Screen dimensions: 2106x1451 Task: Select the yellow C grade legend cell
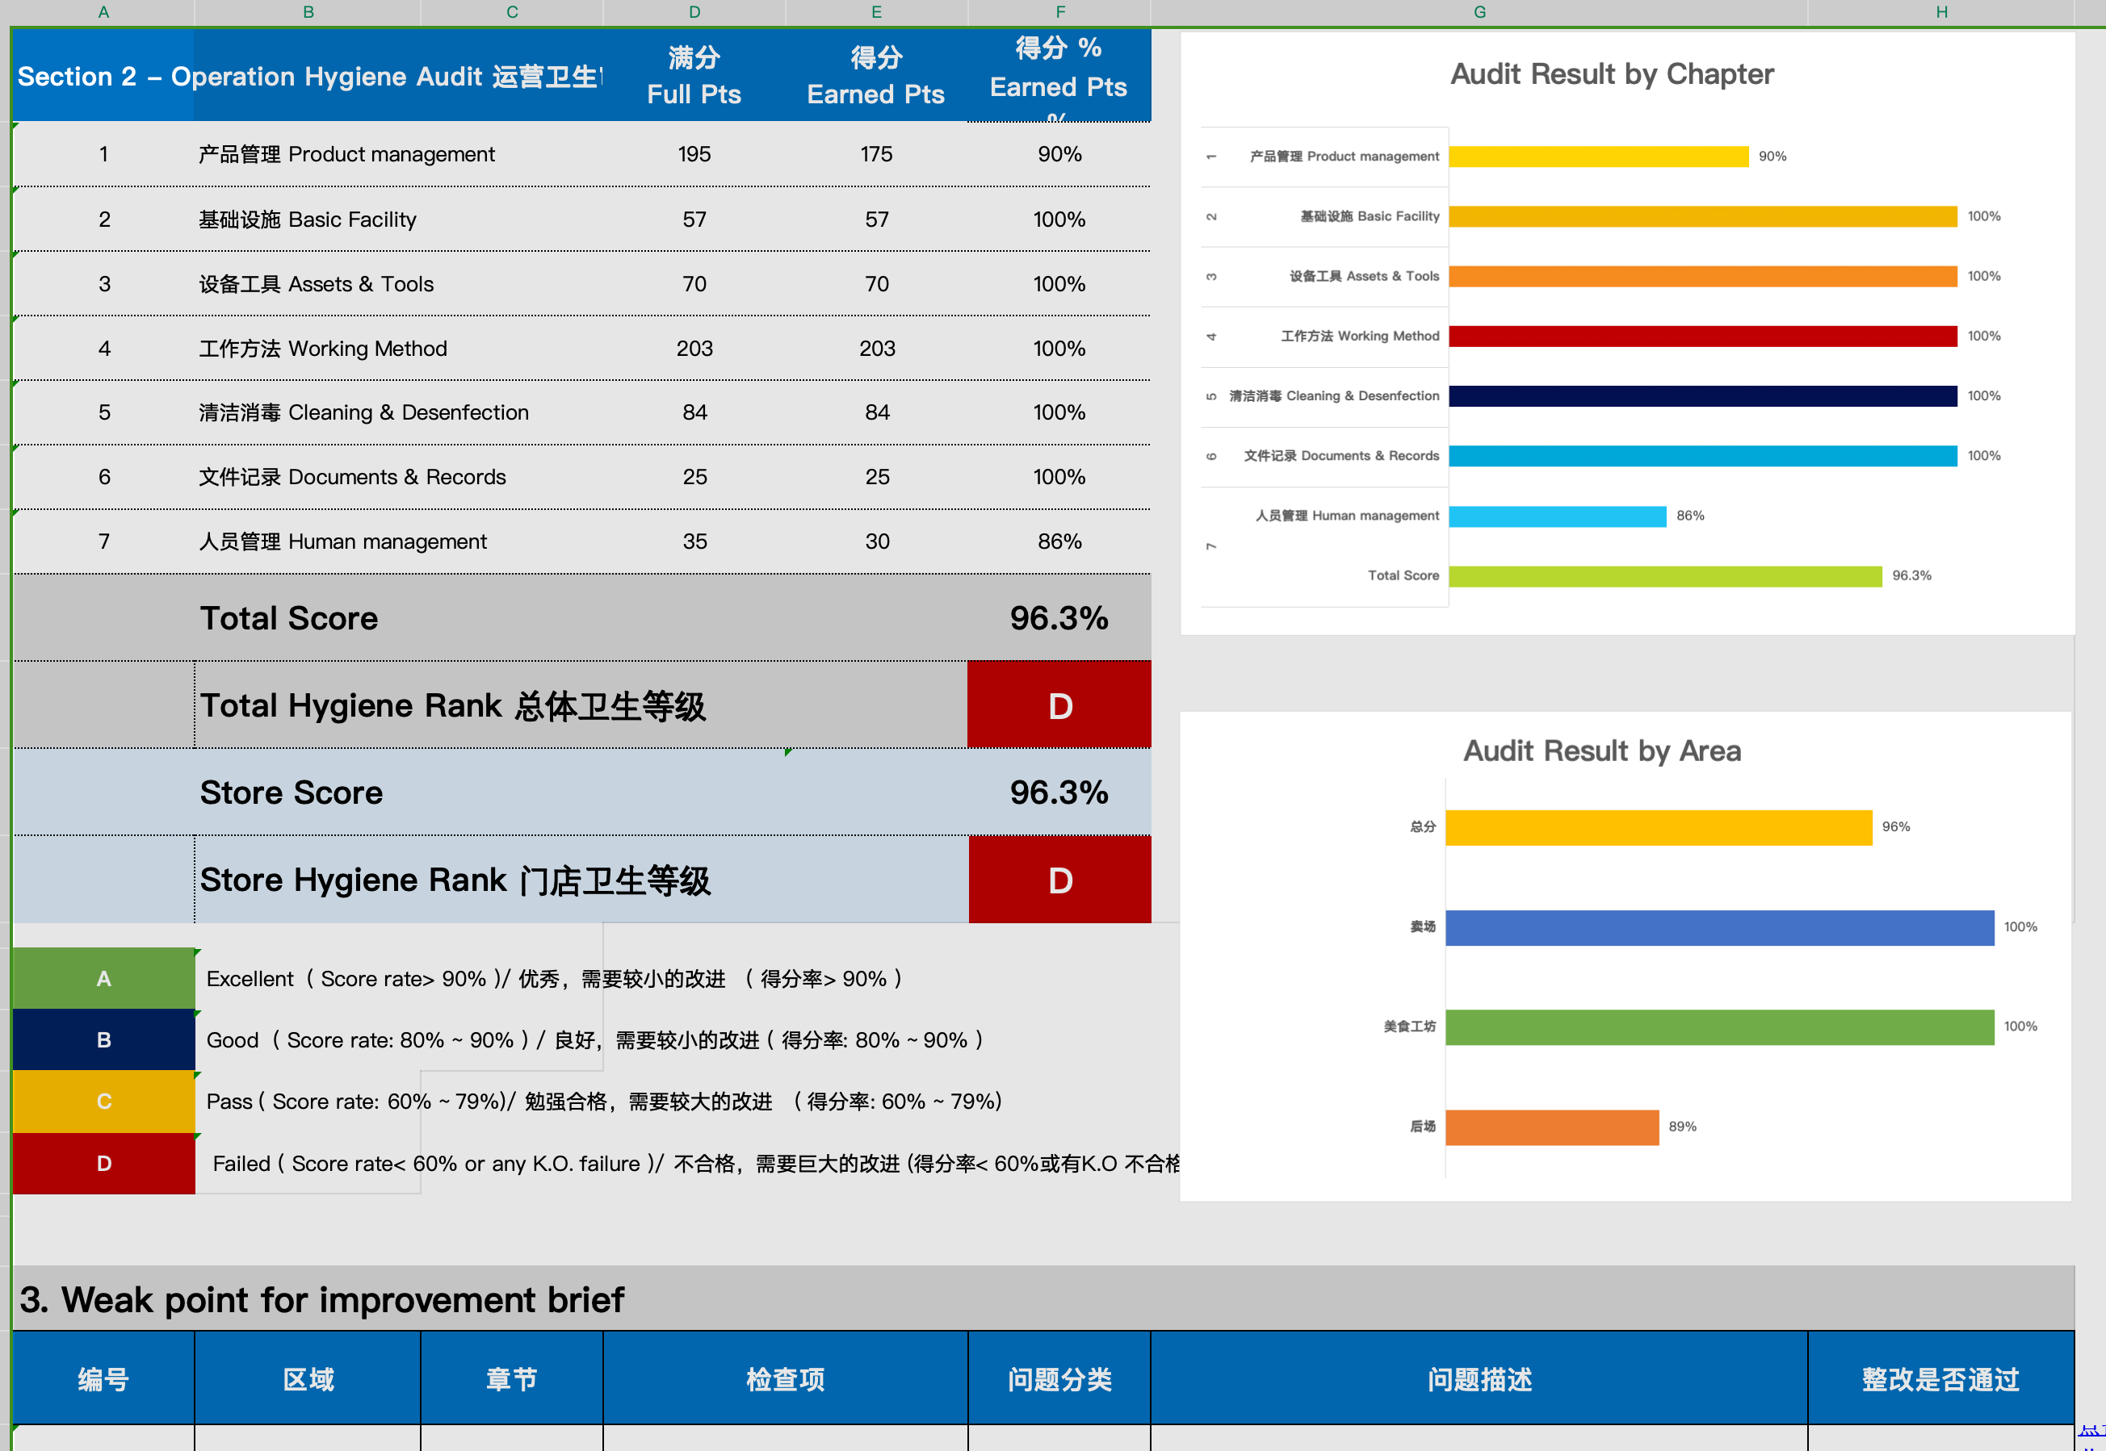103,1101
